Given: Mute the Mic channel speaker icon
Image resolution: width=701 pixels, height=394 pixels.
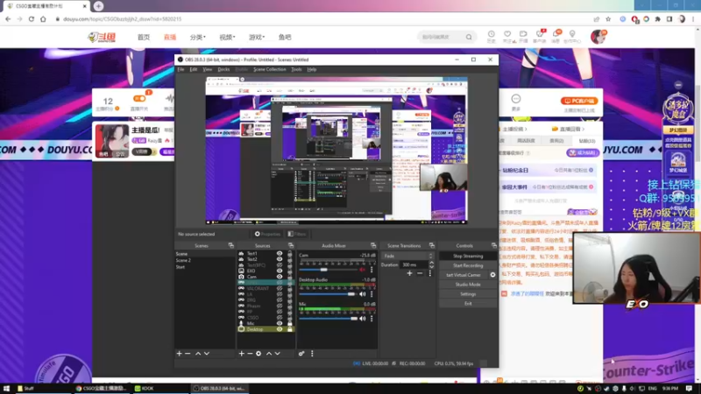Looking at the screenshot, I should point(362,319).
